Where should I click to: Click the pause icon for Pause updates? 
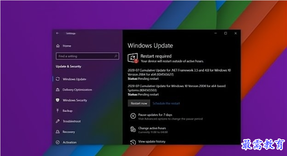click(133, 116)
